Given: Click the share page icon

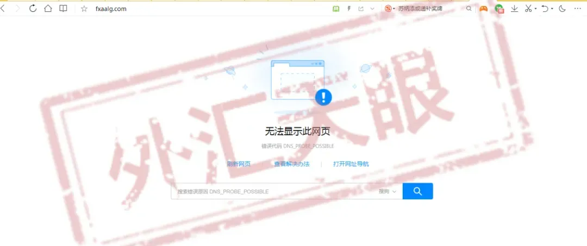Looking at the screenshot, I should (361, 9).
